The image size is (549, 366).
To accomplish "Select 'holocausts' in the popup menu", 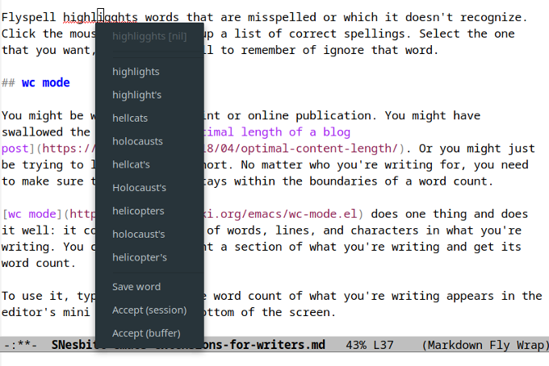I will click(x=137, y=141).
